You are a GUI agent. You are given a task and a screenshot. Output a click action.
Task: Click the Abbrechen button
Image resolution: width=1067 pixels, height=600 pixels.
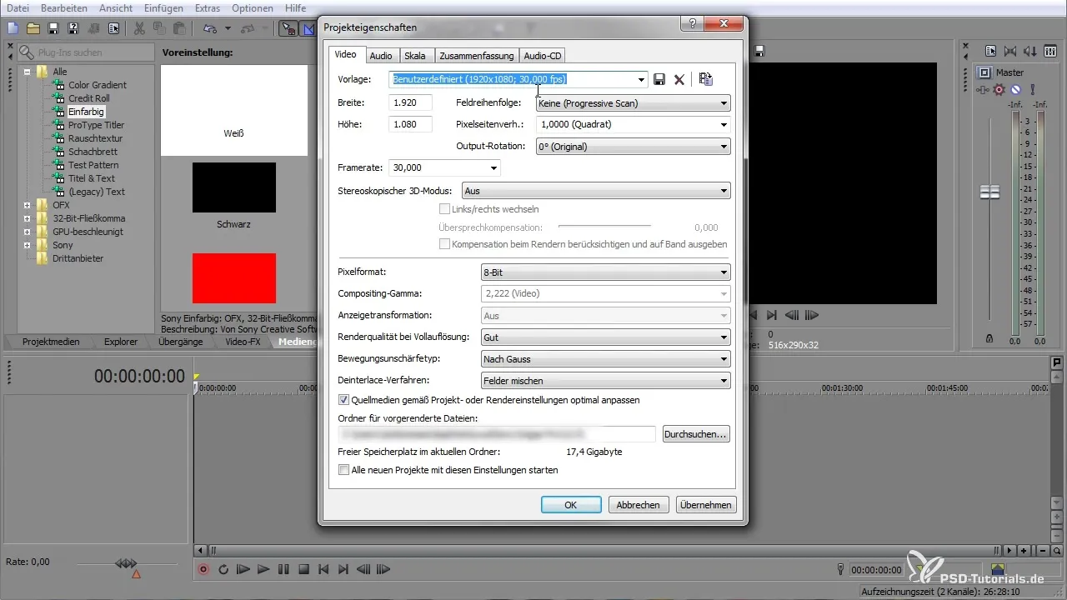pos(639,504)
